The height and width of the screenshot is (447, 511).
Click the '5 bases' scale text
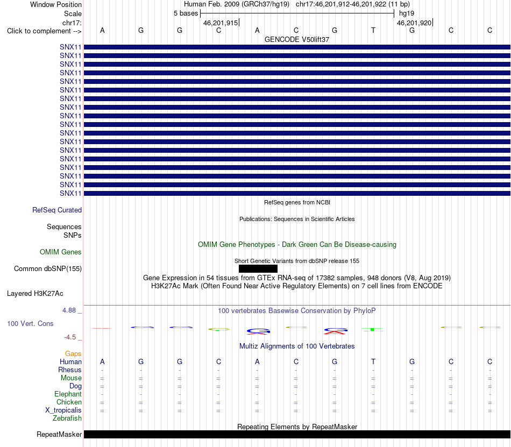pyautogui.click(x=186, y=13)
